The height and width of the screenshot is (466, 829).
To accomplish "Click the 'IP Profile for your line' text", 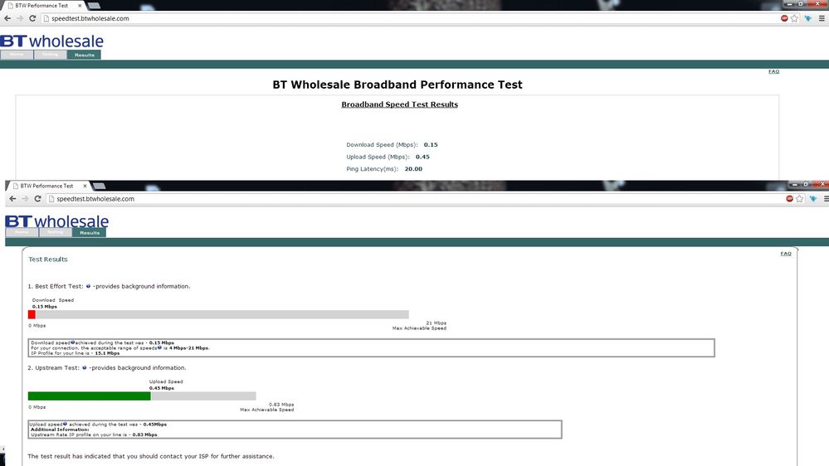I will 75,353.
